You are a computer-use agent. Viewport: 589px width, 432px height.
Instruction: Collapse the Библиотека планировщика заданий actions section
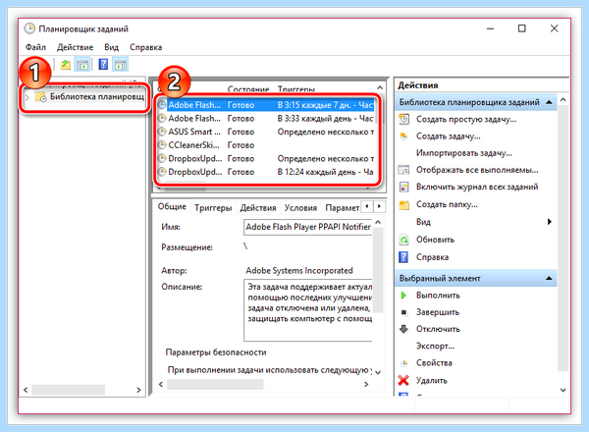click(549, 102)
